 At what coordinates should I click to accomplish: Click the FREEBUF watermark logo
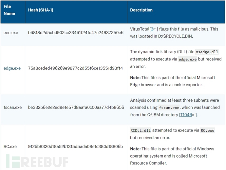(x=37, y=161)
